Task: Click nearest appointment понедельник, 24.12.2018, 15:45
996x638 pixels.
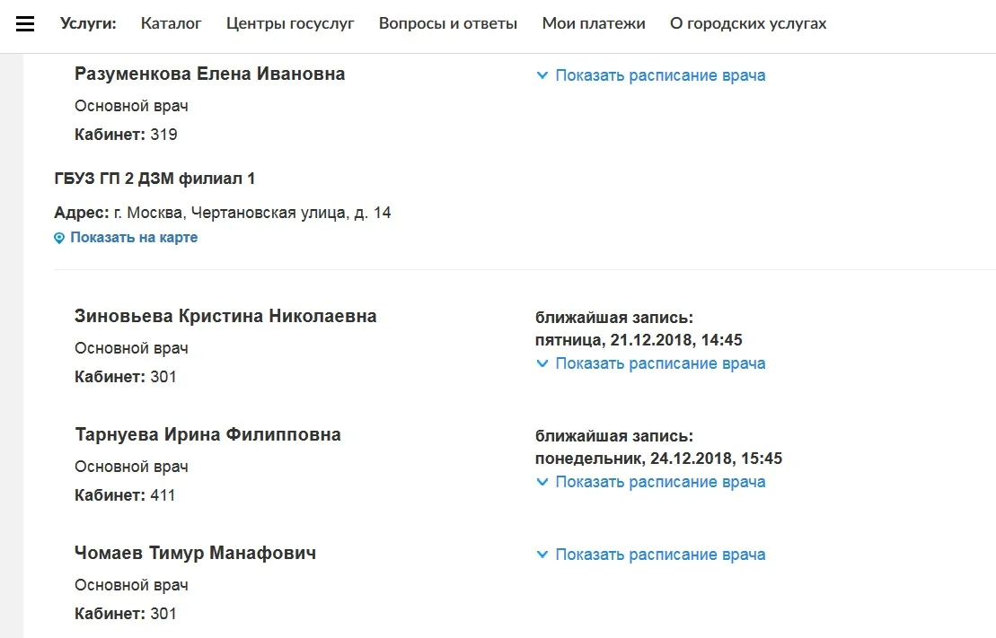Action: (658, 459)
